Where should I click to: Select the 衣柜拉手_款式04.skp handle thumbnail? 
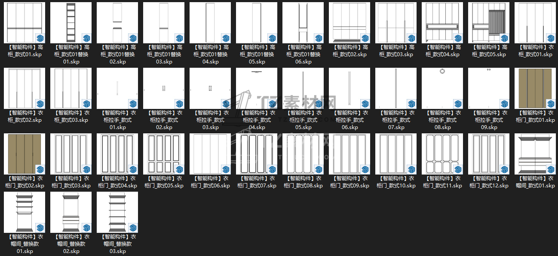click(257, 88)
